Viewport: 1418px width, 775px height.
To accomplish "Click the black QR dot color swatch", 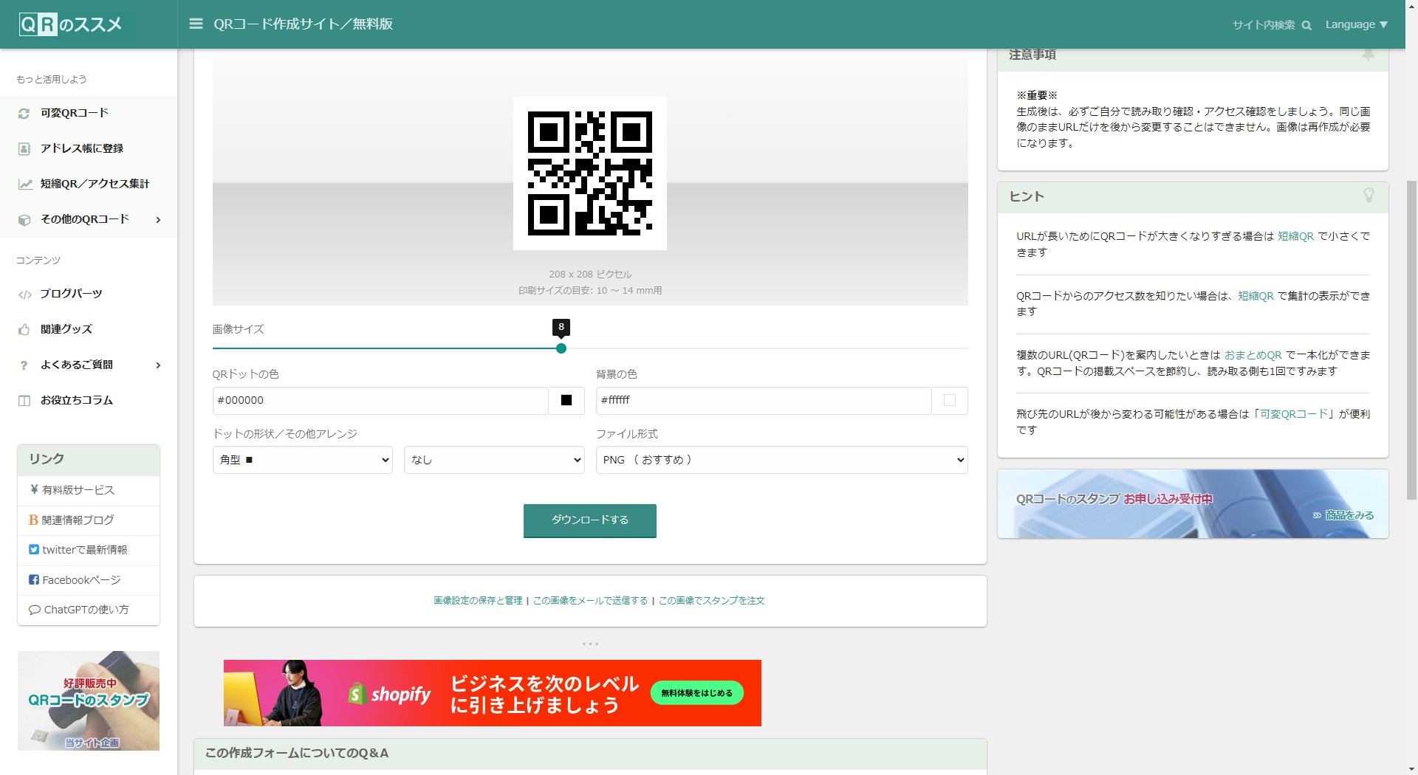I will pyautogui.click(x=566, y=401).
